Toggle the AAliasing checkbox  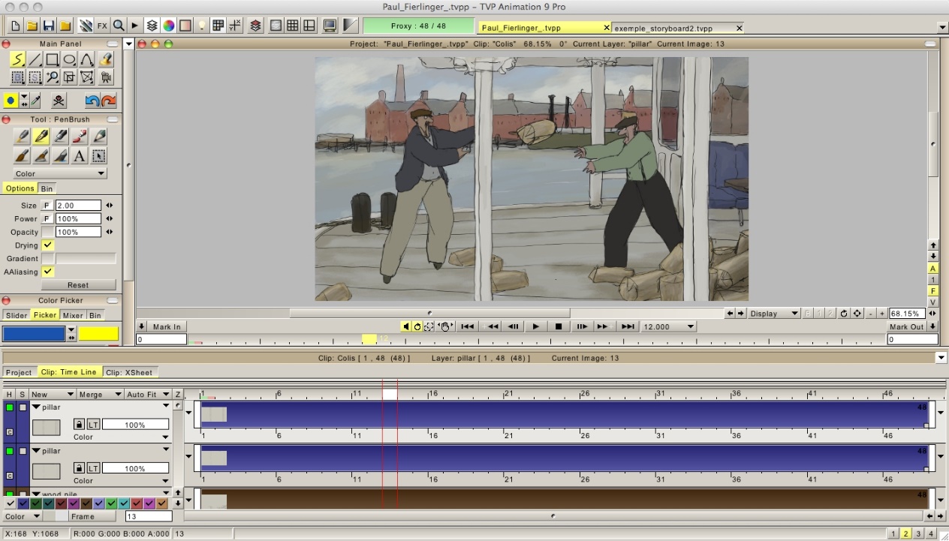click(48, 272)
